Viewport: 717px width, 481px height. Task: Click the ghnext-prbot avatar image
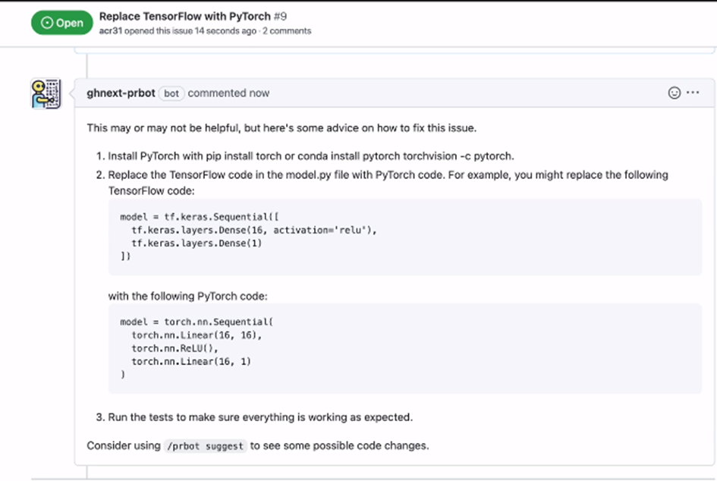(x=46, y=93)
